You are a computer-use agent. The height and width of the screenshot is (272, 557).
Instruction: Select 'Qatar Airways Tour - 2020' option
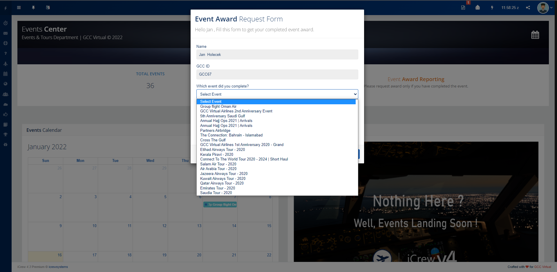[276, 183]
